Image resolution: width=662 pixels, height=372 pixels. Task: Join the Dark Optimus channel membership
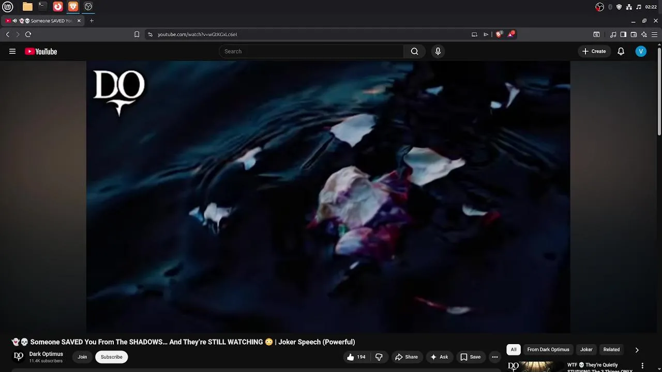click(82, 357)
